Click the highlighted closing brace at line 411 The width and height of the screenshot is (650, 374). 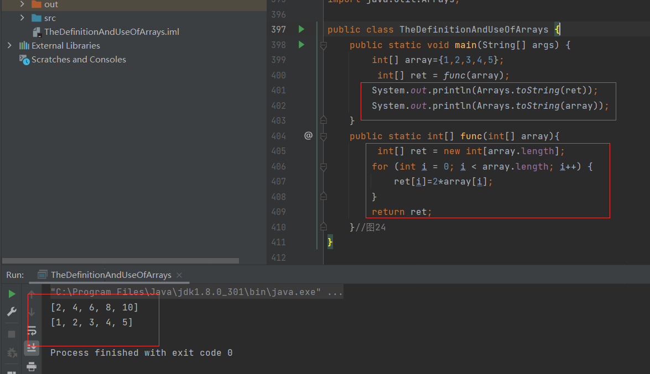tap(330, 242)
